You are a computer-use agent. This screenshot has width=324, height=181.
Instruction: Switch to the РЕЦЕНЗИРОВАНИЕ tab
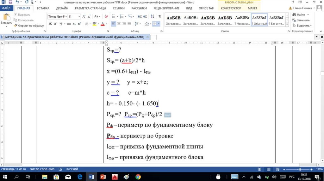click(x=166, y=8)
